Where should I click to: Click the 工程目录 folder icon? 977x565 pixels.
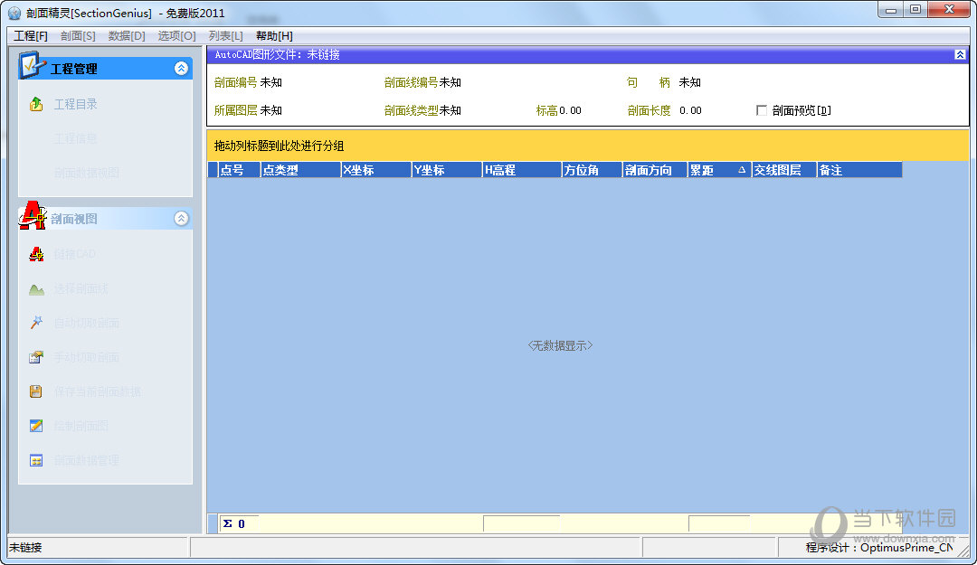[36, 104]
